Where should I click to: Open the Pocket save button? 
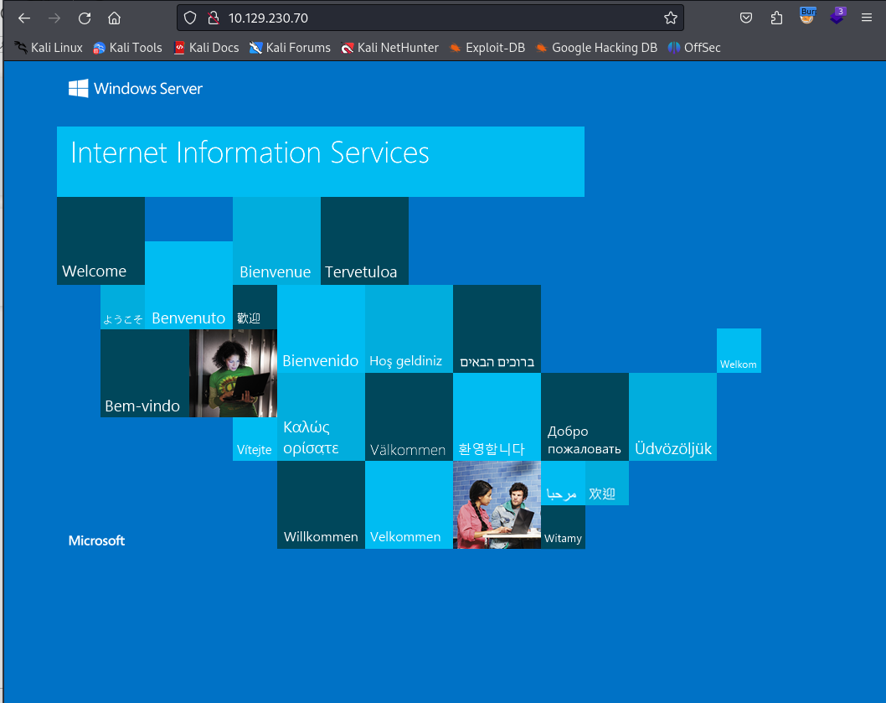click(746, 18)
